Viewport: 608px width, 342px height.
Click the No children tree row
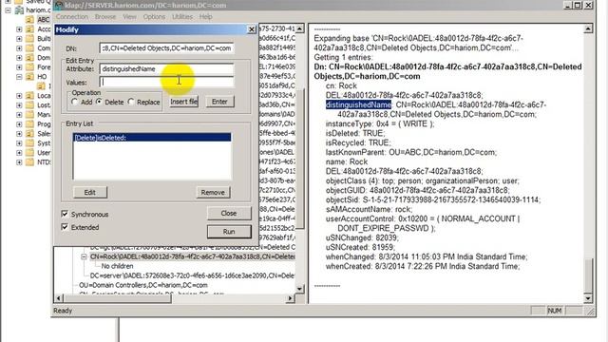(x=117, y=266)
